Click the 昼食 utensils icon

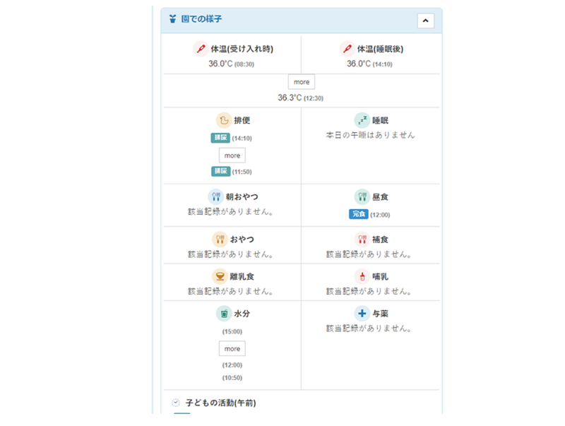pos(362,196)
